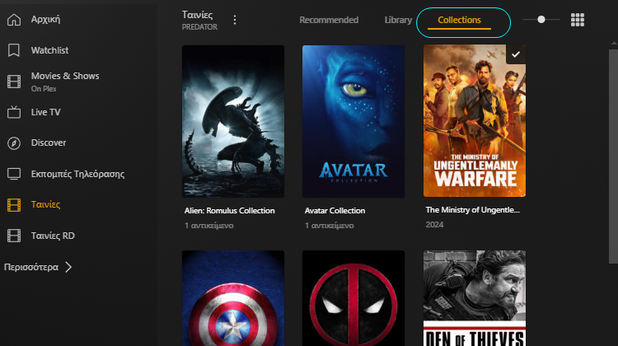Click the Ταινίες header title

[197, 15]
